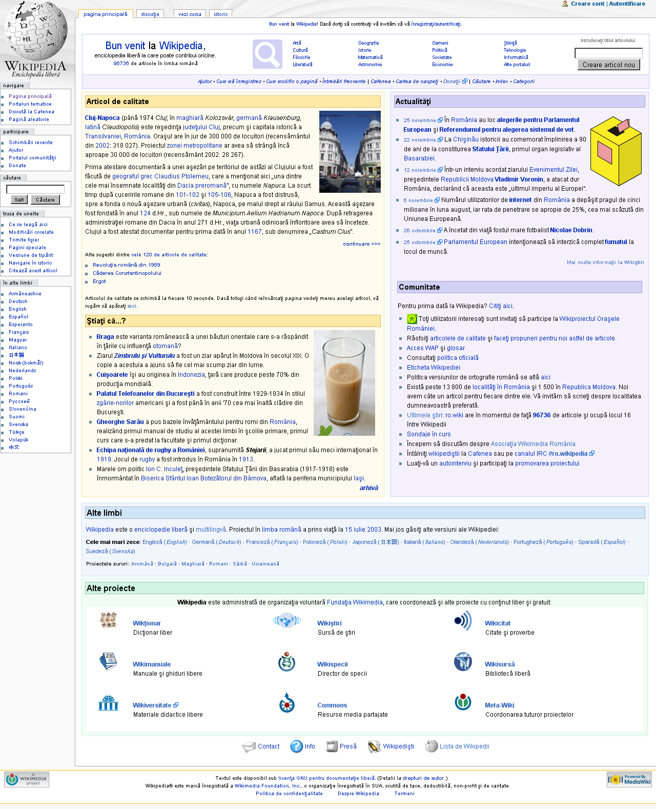
Task: Select the Français language link
Action: tap(19, 332)
